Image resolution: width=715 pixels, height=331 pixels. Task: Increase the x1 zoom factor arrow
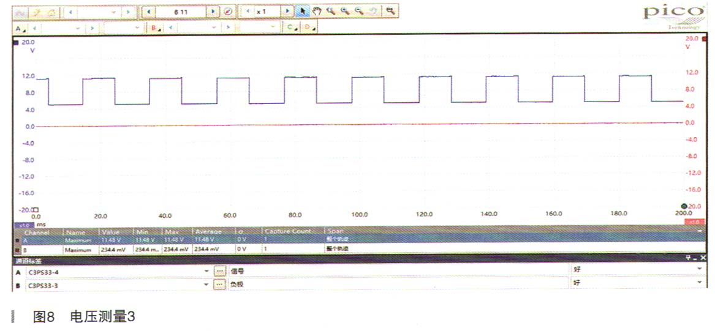(288, 11)
